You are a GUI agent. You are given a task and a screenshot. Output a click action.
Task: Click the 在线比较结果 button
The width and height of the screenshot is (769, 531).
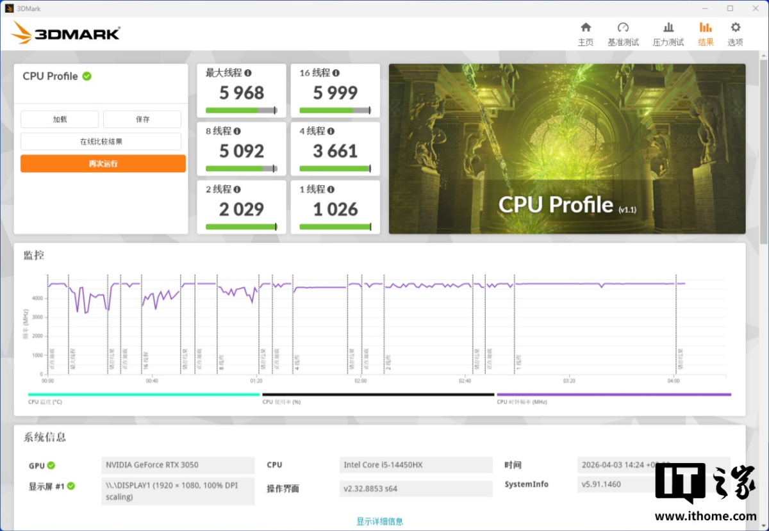[x=101, y=142]
